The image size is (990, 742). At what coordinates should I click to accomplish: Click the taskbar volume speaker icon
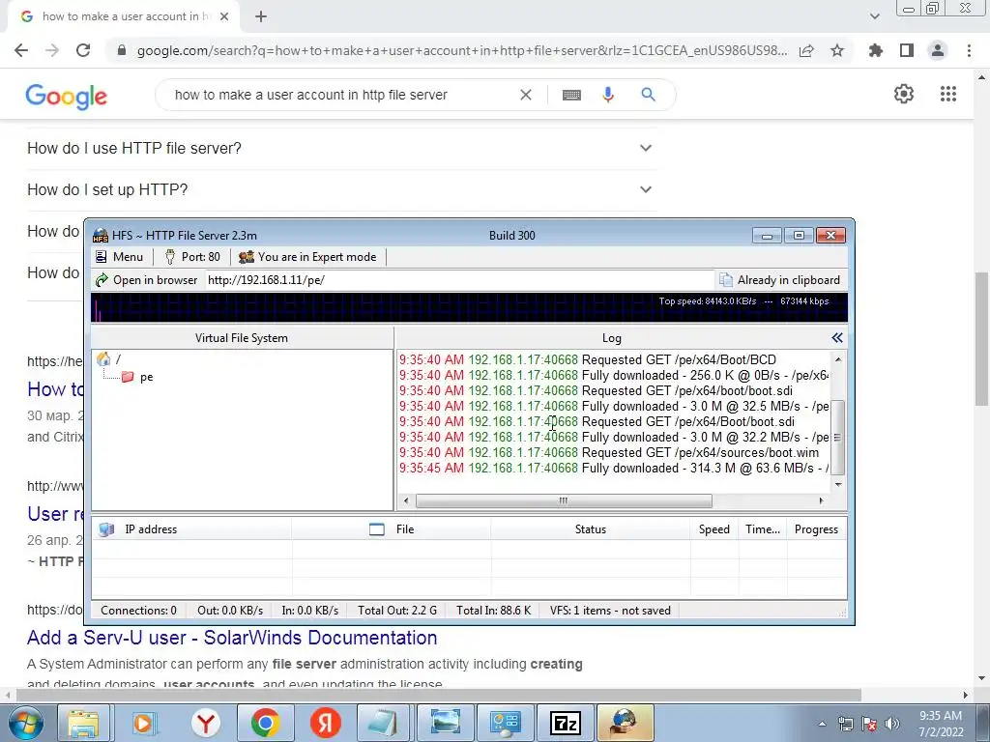[892, 723]
